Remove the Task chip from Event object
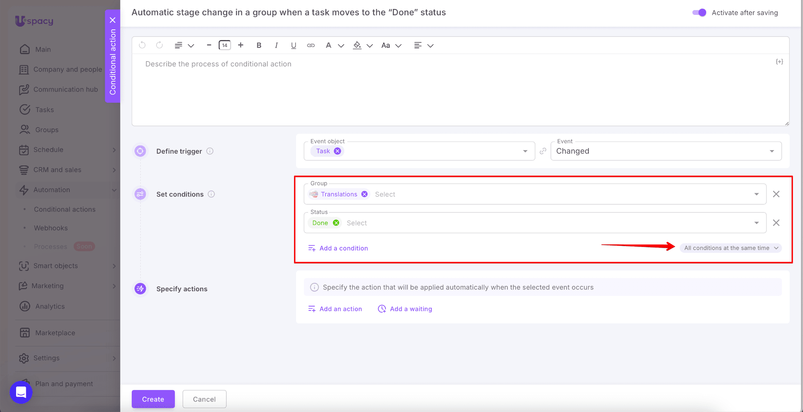Screen dimensions: 803x412 (x=338, y=151)
